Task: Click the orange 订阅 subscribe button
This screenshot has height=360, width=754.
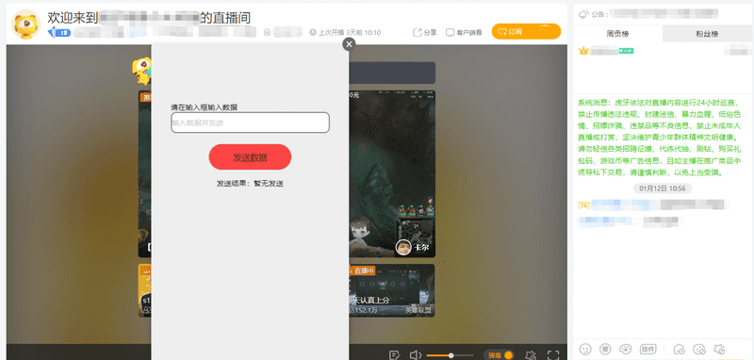Action: [526, 32]
